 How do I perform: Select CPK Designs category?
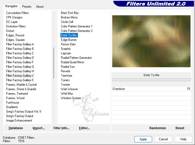pos(14,17)
